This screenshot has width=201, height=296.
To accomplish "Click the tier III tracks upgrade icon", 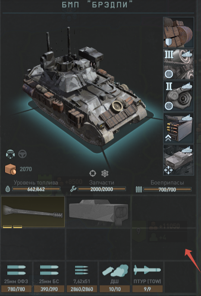I will [179, 64].
